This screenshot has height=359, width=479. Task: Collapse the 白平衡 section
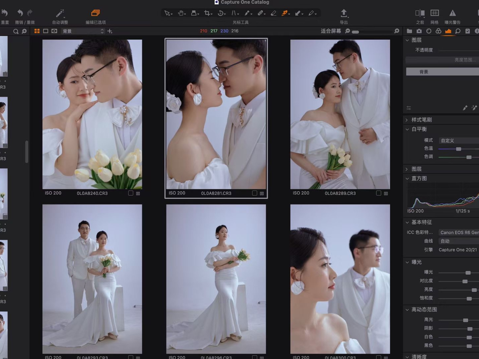click(407, 129)
